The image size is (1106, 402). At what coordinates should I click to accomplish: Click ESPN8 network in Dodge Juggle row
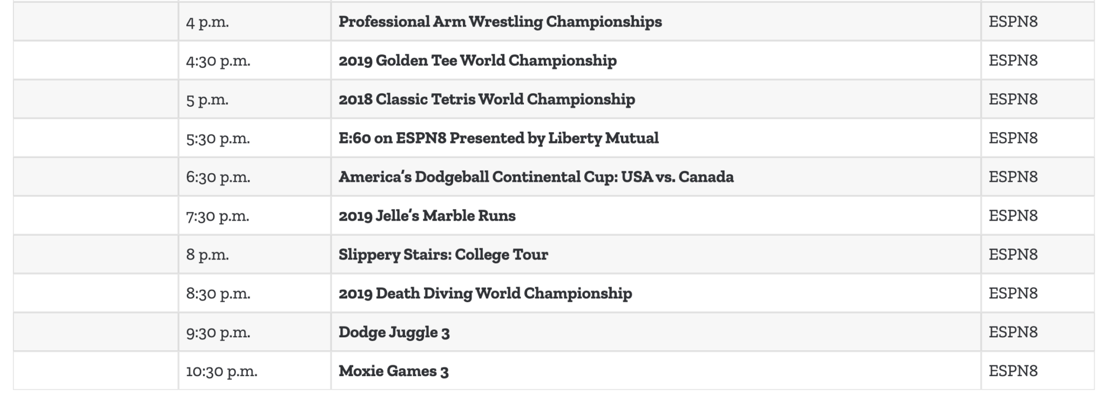(1013, 332)
